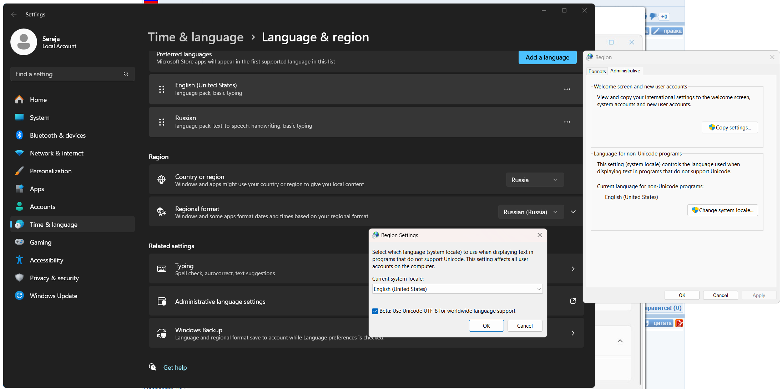Go to Time & language breadcrumb
782x389 pixels.
196,37
